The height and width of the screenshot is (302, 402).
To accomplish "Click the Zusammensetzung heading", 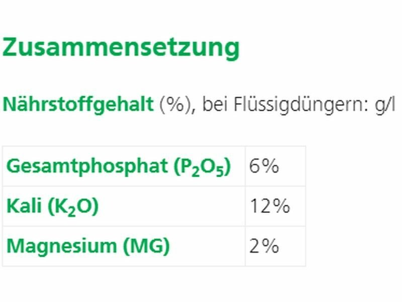I will point(121,48).
